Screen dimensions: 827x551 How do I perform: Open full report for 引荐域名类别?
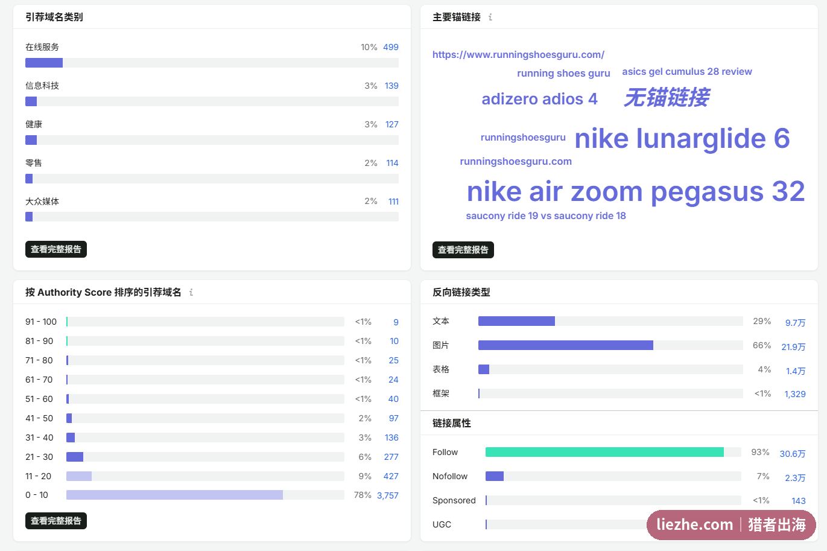pos(56,249)
